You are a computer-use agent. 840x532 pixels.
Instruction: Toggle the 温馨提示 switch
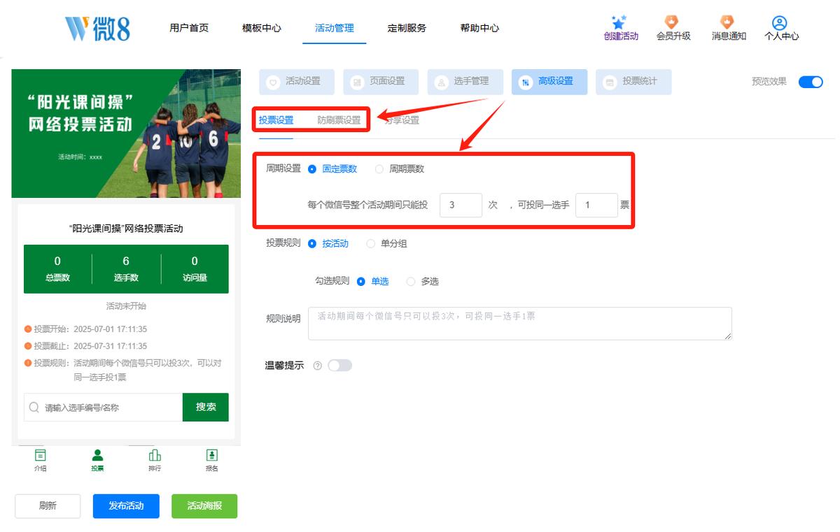point(339,366)
